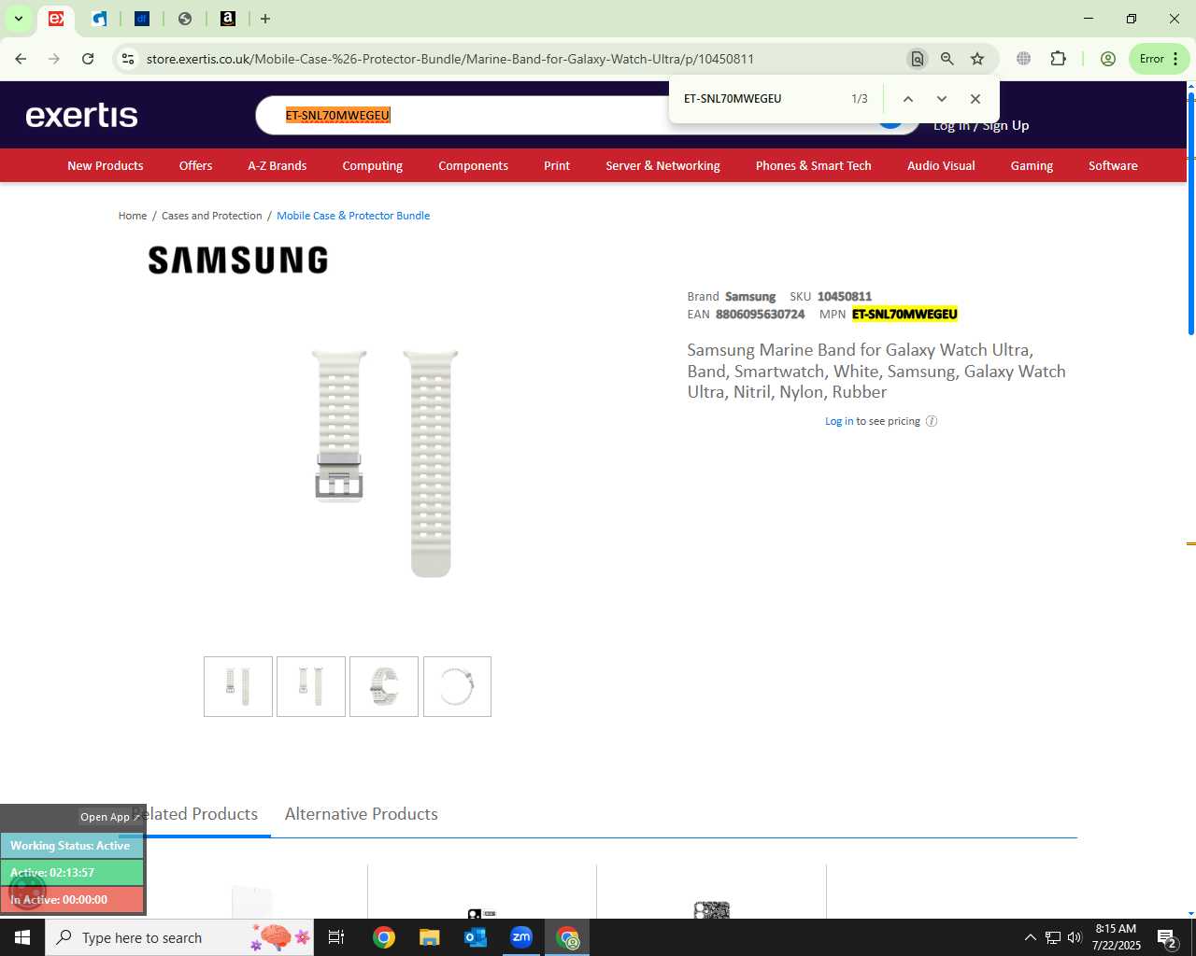1196x956 pixels.
Task: Switch to the Exertis browser tab
Action: coord(56,19)
